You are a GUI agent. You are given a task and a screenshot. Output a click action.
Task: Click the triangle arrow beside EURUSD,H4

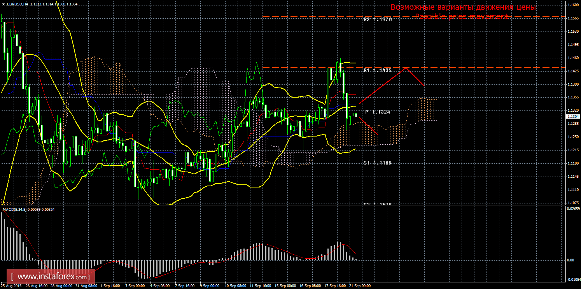point(3,4)
